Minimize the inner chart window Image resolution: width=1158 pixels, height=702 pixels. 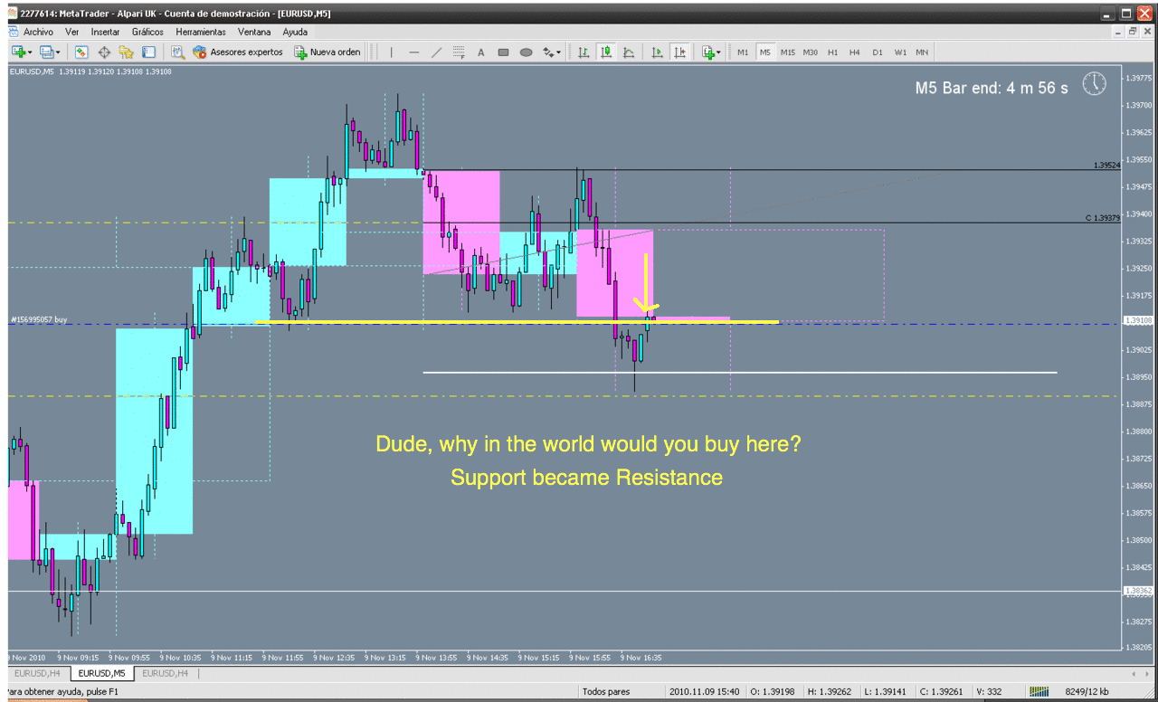pos(1117,32)
